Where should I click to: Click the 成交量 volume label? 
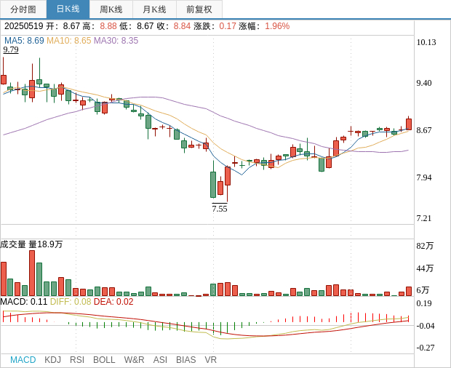(13, 244)
